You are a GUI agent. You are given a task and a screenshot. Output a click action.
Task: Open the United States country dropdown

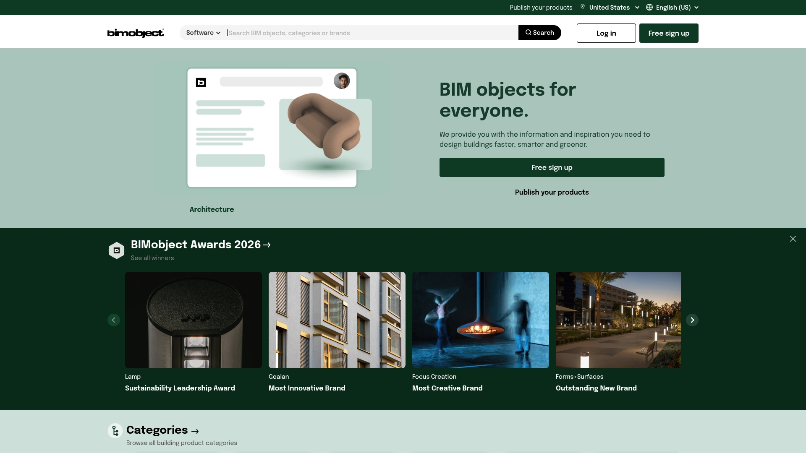614,8
